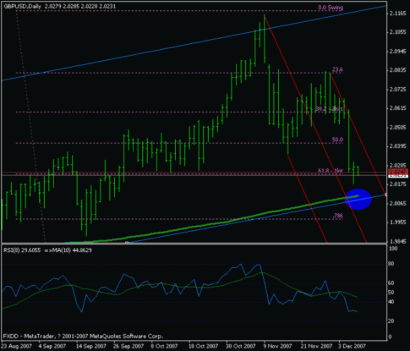Select the '38.2 - 2lots' Fibonacci label
The width and height of the screenshot is (410, 351).
pos(329,109)
